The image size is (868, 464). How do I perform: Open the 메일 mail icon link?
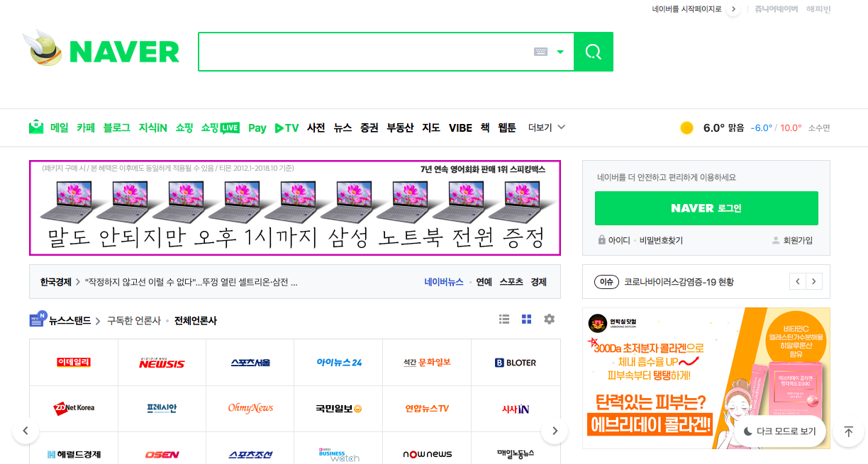tap(36, 128)
